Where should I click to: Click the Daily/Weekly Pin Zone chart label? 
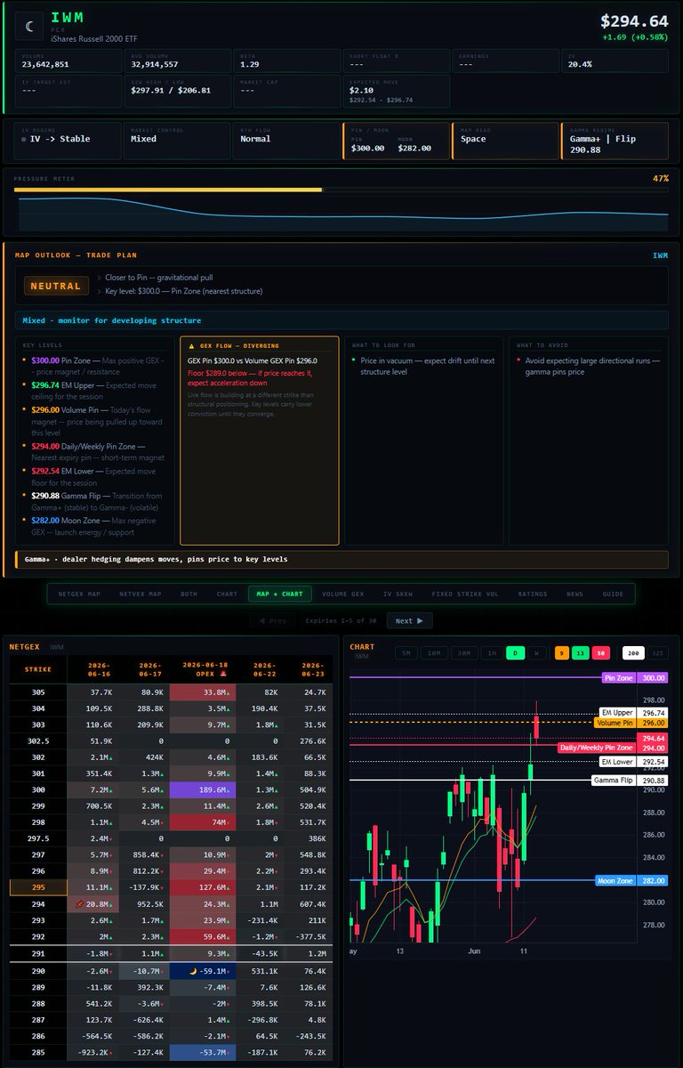pos(613,748)
